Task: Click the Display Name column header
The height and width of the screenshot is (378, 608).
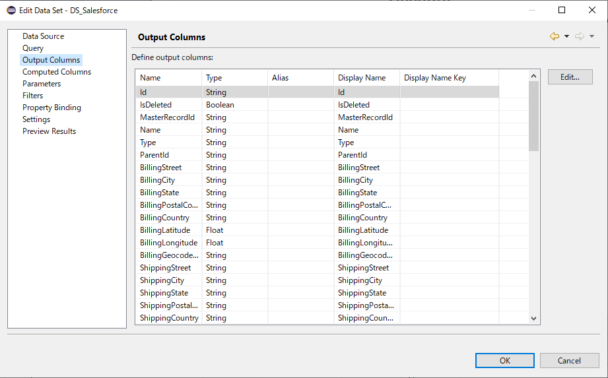Action: click(x=362, y=78)
